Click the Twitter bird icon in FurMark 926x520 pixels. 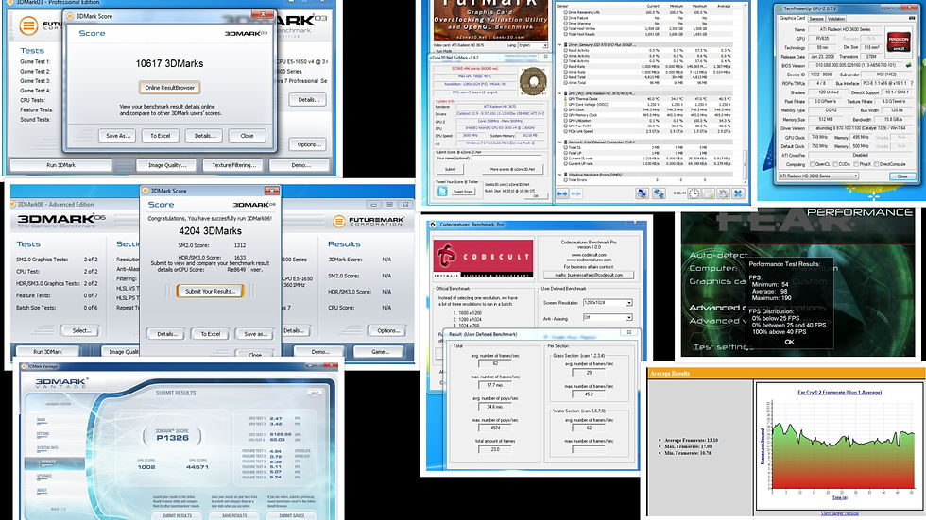point(442,192)
